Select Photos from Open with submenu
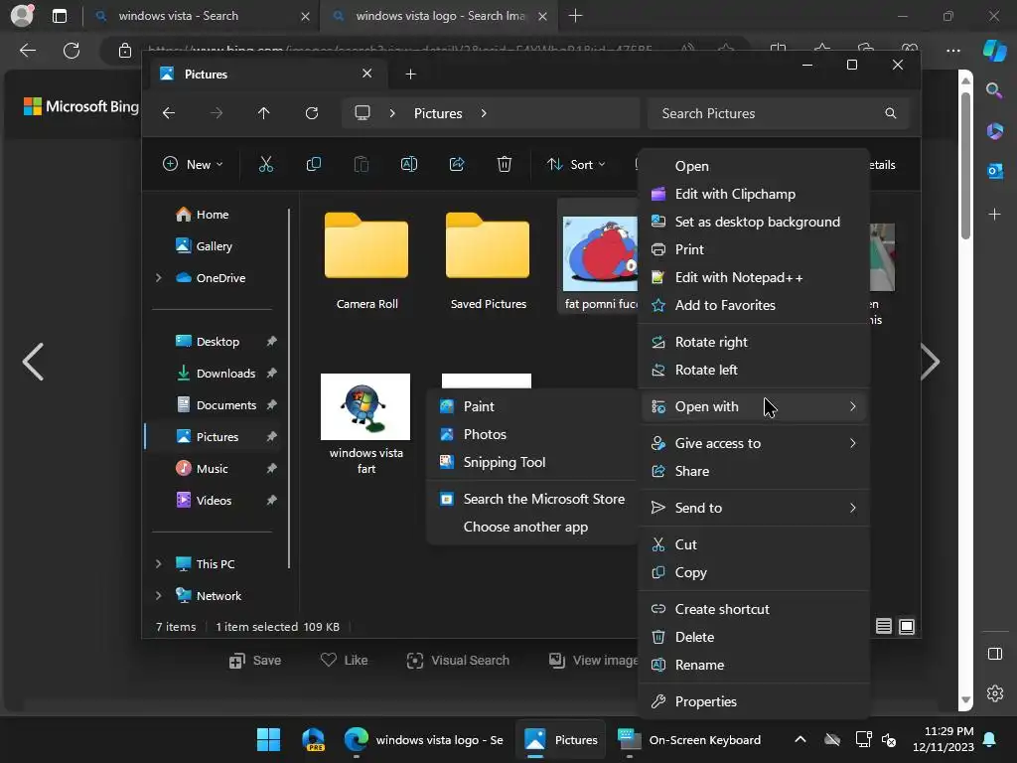The image size is (1017, 763). [x=532, y=435]
